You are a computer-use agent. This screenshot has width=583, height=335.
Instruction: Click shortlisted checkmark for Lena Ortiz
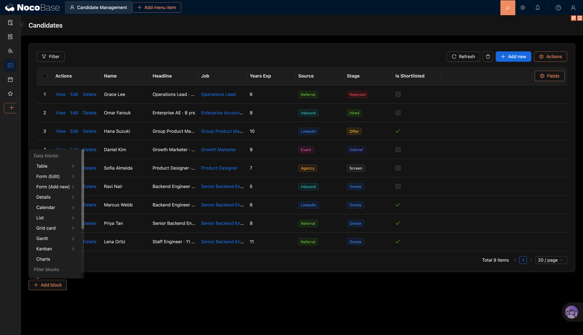(398, 242)
